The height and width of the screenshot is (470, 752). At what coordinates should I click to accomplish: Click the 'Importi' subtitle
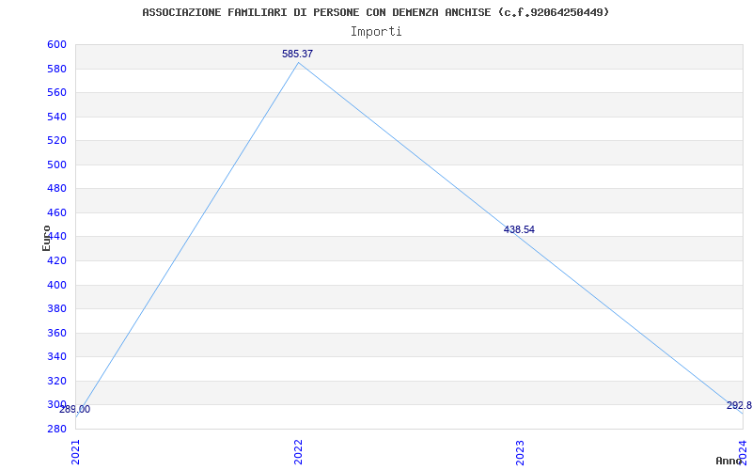(x=376, y=32)
